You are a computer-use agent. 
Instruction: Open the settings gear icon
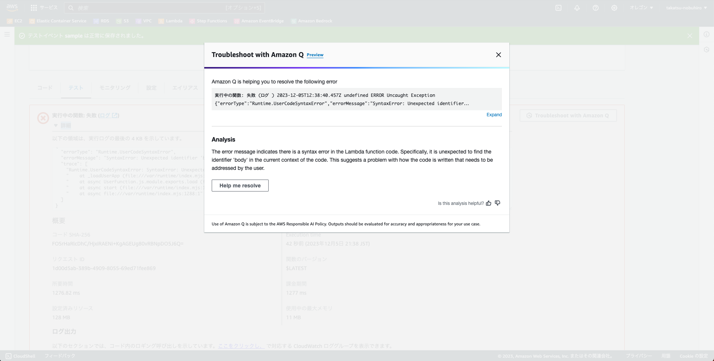click(x=614, y=8)
